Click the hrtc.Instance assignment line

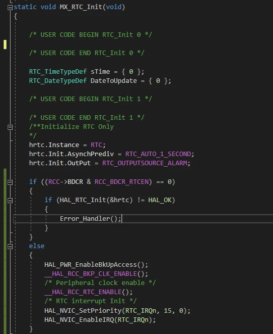[67, 145]
